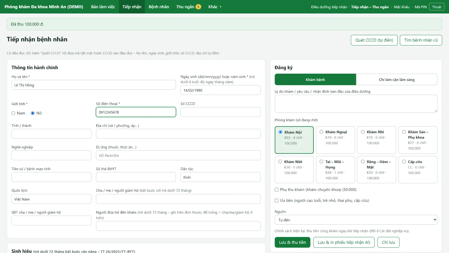Click the Quét CCCD (tự điền) button
This screenshot has width=449, height=253.
point(374,40)
